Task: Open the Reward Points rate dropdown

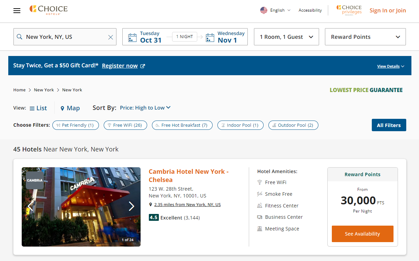Action: [365, 37]
